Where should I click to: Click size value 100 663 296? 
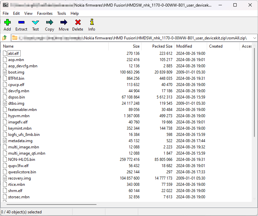click(130, 72)
